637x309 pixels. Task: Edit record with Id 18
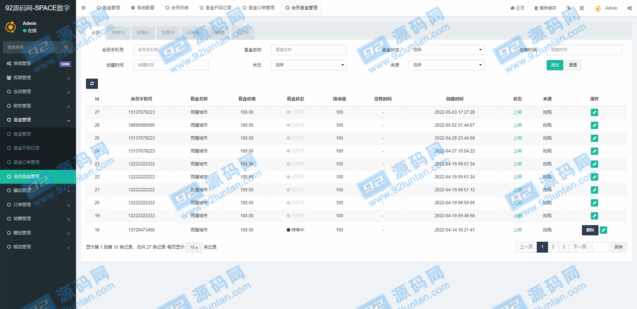[x=603, y=230]
